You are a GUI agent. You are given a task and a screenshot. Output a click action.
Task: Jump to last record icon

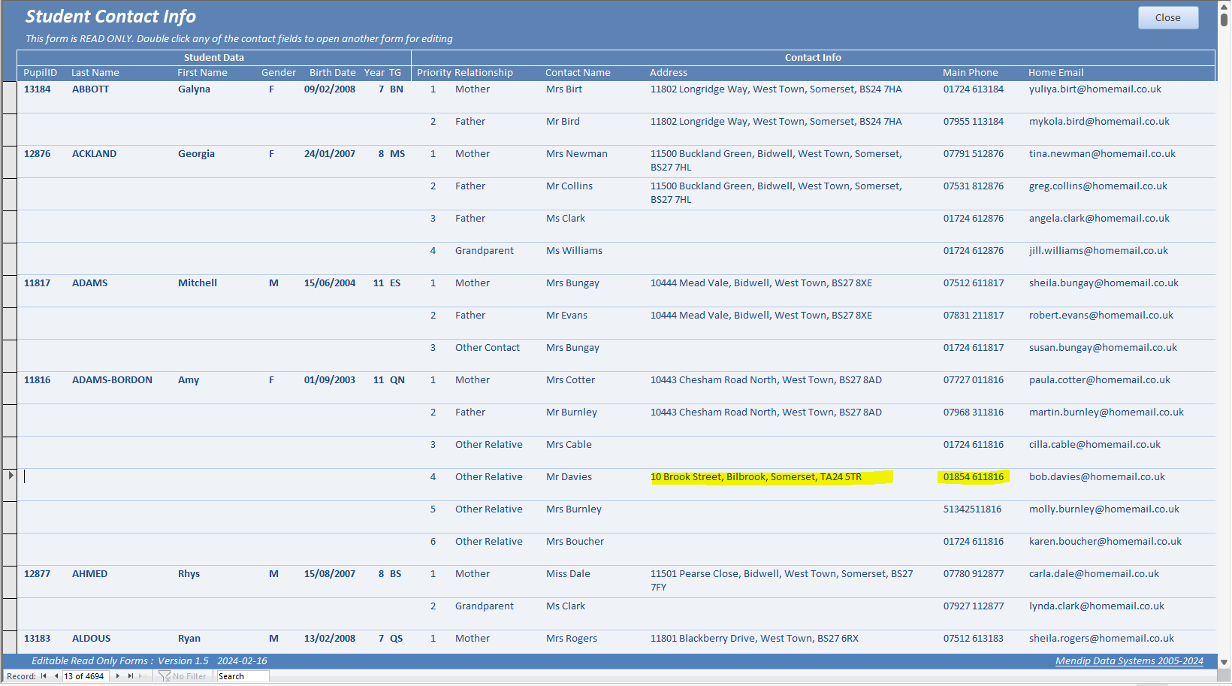click(130, 676)
